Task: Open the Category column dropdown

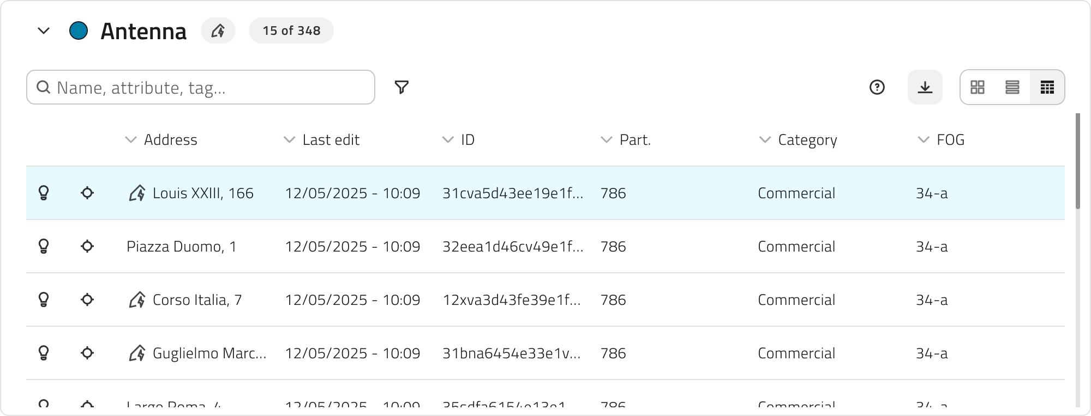Action: [765, 140]
